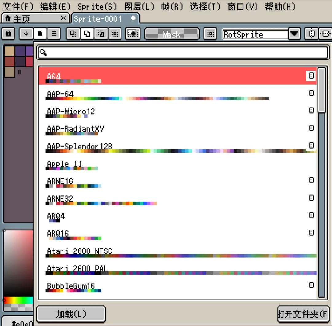Image resolution: width=332 pixels, height=326 pixels.
Task: Select the ARNE32 palette
Action: 177,198
